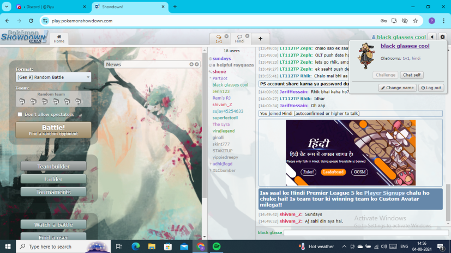Image resolution: width=451 pixels, height=253 pixels.
Task: Enable Don't allow spectators checkbox
Action: tap(20, 114)
